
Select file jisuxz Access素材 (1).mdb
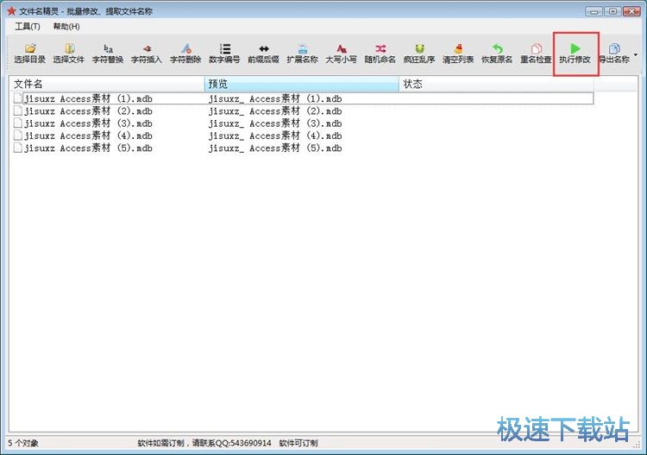pos(88,98)
